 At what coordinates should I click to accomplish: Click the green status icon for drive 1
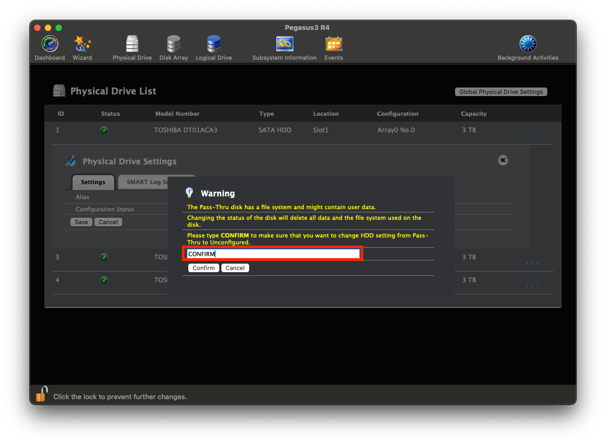pyautogui.click(x=104, y=130)
